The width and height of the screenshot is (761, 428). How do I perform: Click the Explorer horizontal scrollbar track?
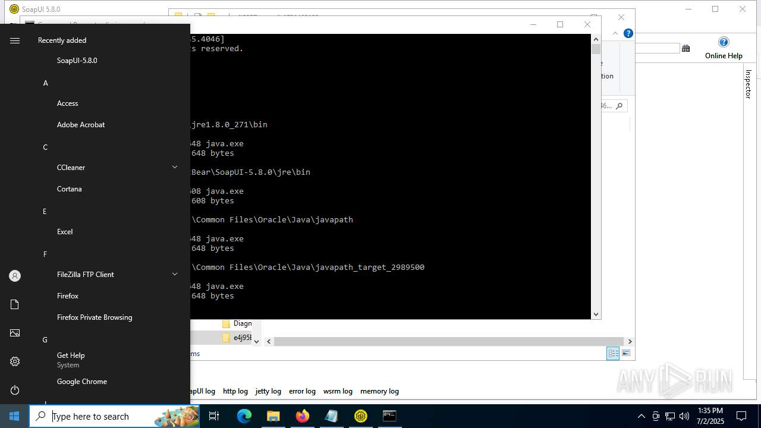(449, 341)
